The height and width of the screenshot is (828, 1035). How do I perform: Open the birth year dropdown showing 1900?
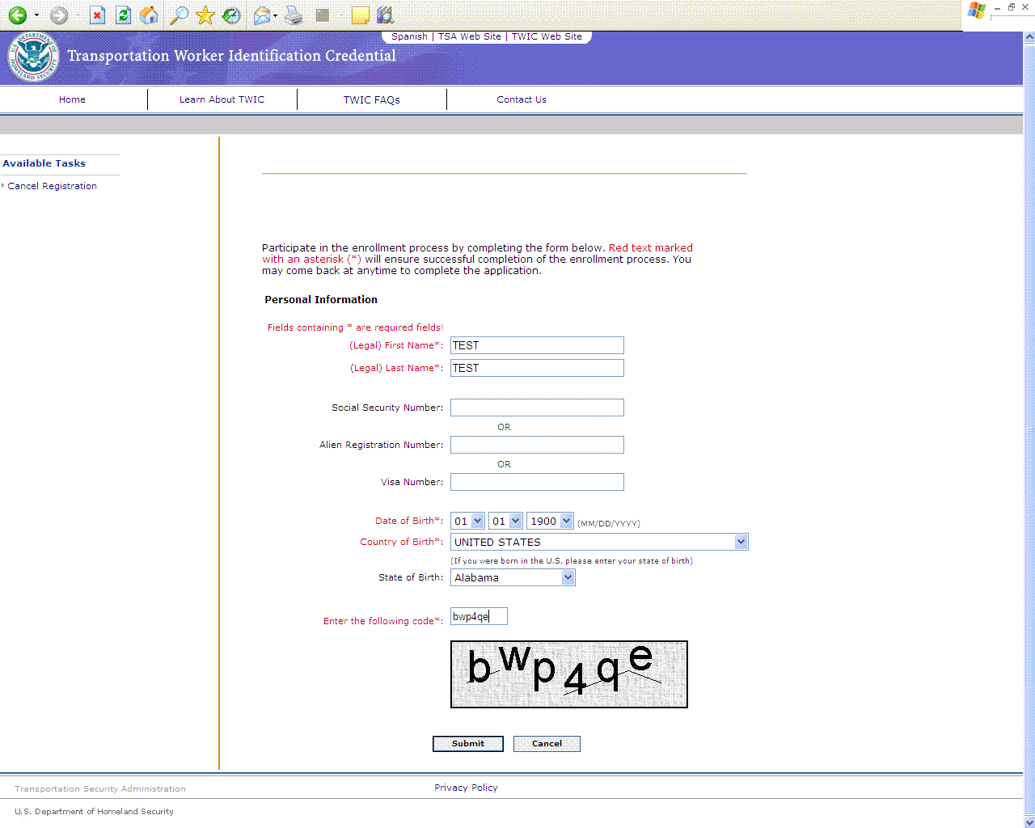tap(551, 521)
